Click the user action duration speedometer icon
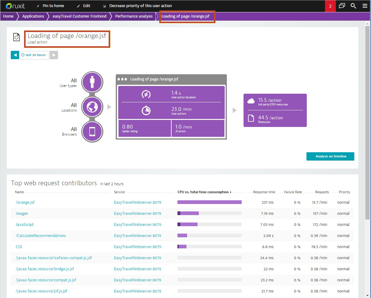371x298 pixels. pos(146,94)
